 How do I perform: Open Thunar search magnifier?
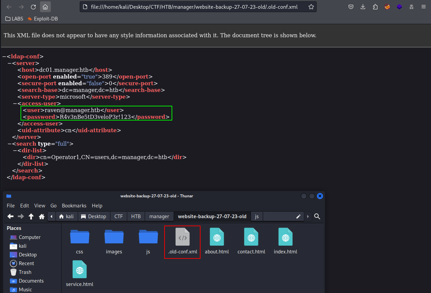[317, 216]
